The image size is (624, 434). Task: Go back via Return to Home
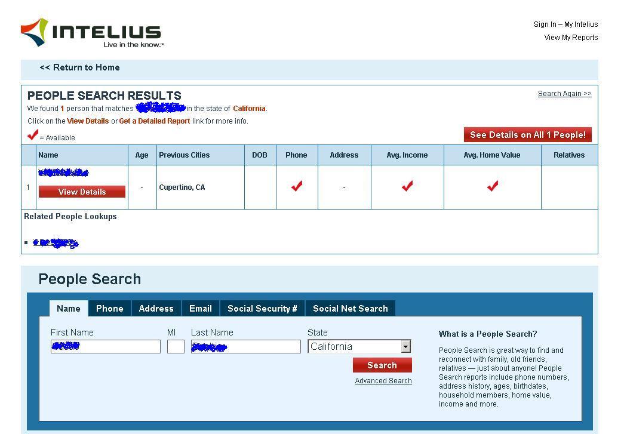click(79, 67)
